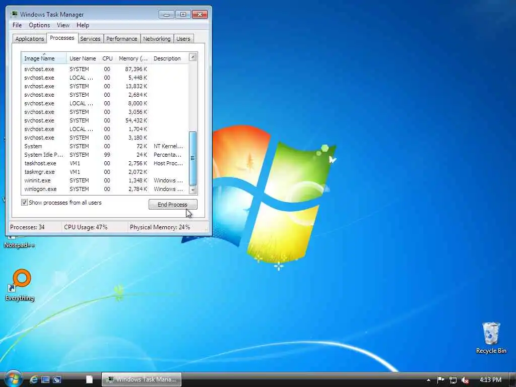
Task: Open the Options menu
Action: click(x=39, y=25)
